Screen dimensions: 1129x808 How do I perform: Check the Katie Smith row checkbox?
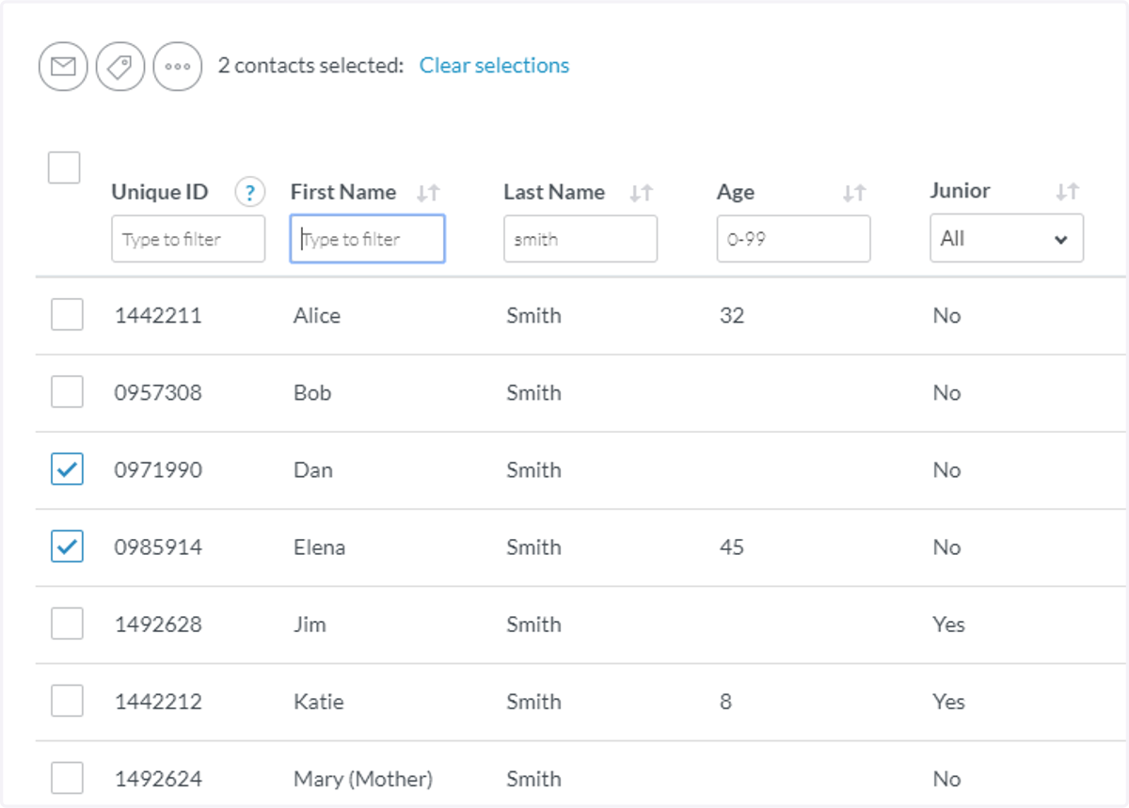[67, 700]
